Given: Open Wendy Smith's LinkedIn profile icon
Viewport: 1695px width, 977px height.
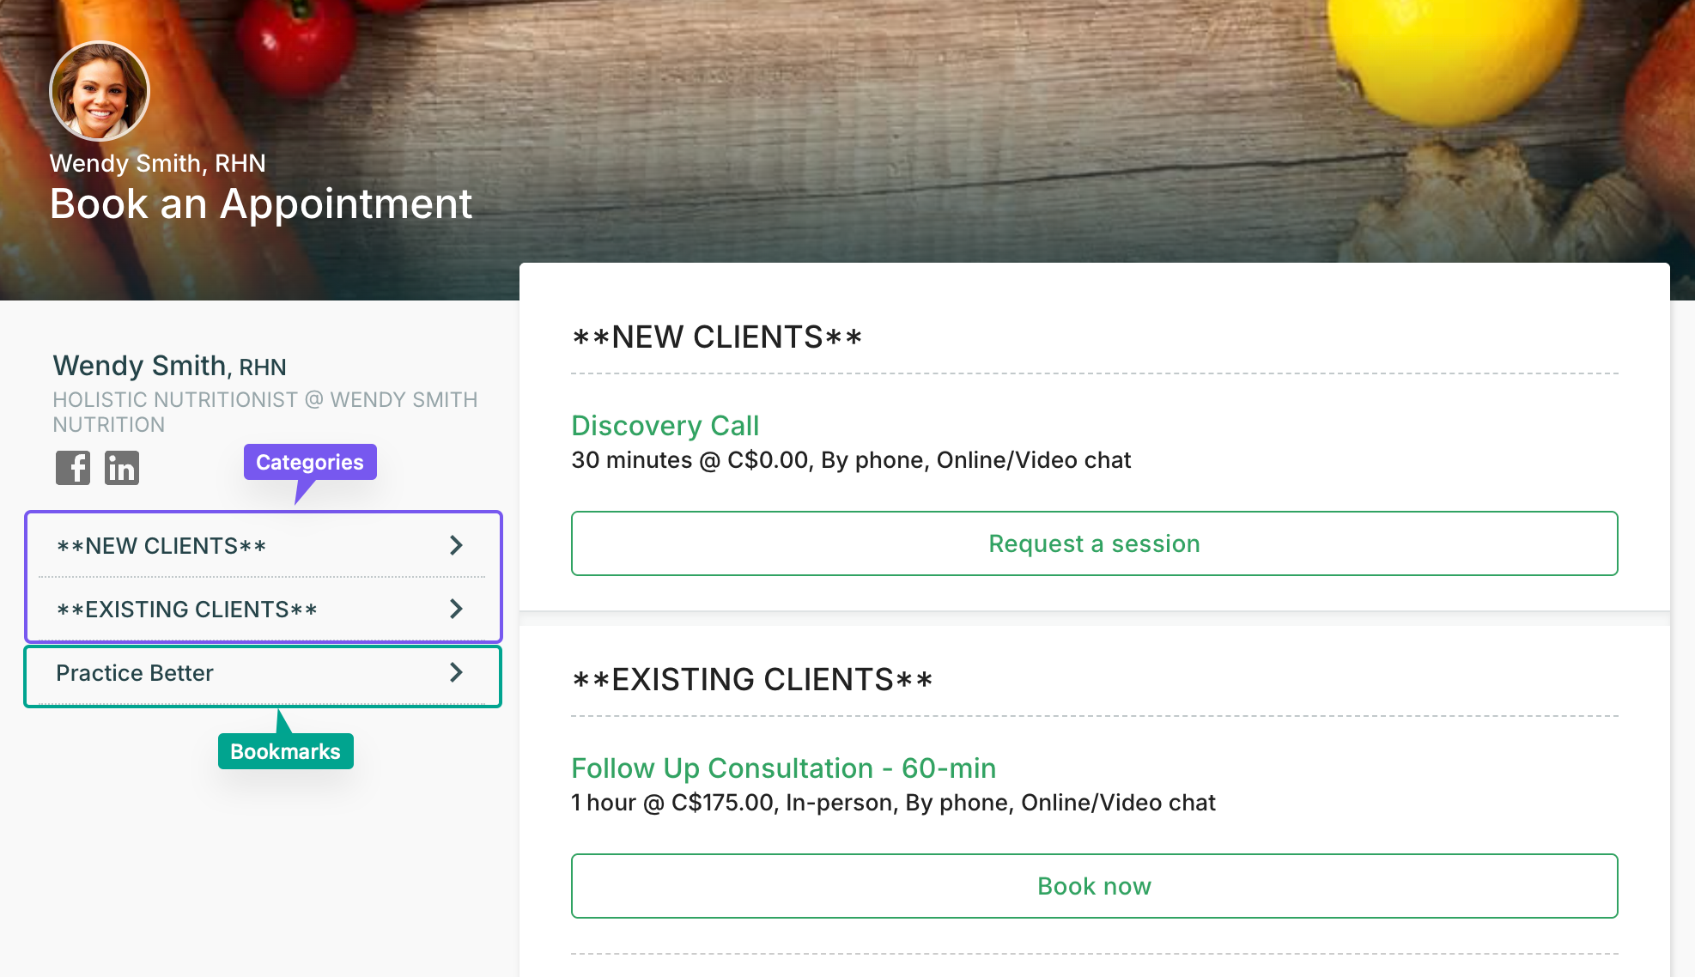Looking at the screenshot, I should 122,468.
